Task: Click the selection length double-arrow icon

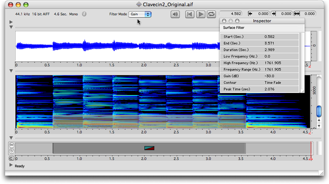Action: click(297, 14)
